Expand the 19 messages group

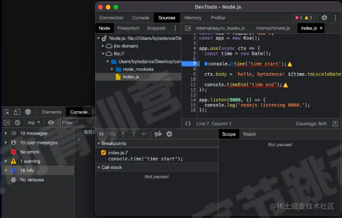click(x=6, y=133)
